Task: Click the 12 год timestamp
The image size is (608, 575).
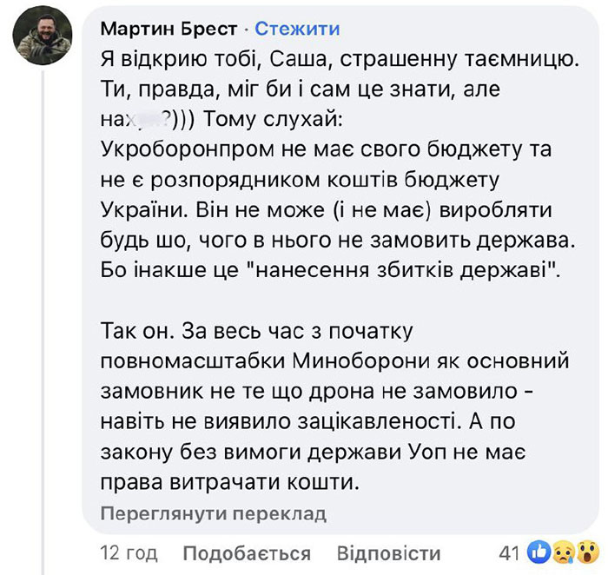Action: pos(129,553)
